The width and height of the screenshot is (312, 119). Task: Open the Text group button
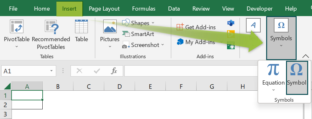coord(253,33)
